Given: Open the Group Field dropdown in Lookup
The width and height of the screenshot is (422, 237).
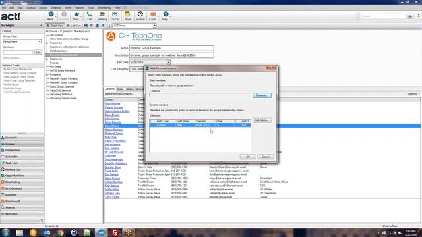Looking at the screenshot, I should (40, 41).
